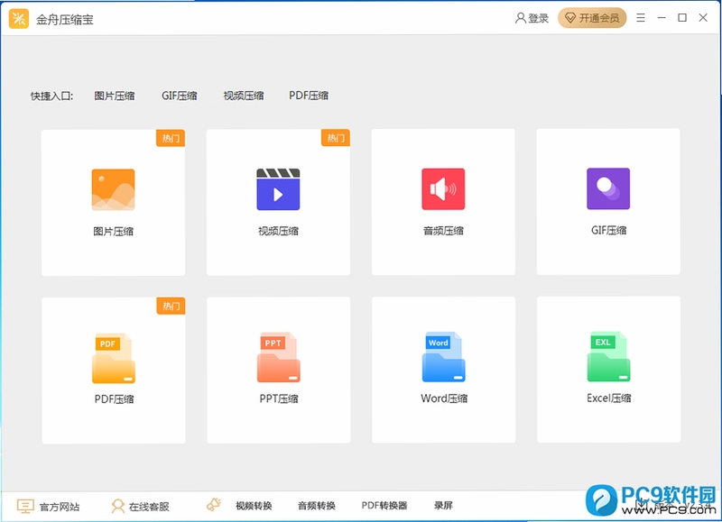This screenshot has height=522, width=722.
Task: Click the 金舟压缩宝 app logo
Action: point(19,19)
